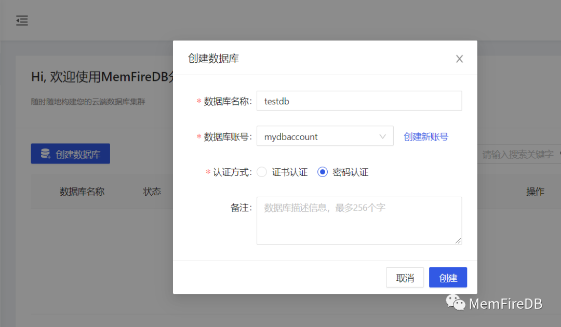Screen dimensions: 561x327
Task: Close the 创建数据库 dialog
Action: click(x=459, y=59)
